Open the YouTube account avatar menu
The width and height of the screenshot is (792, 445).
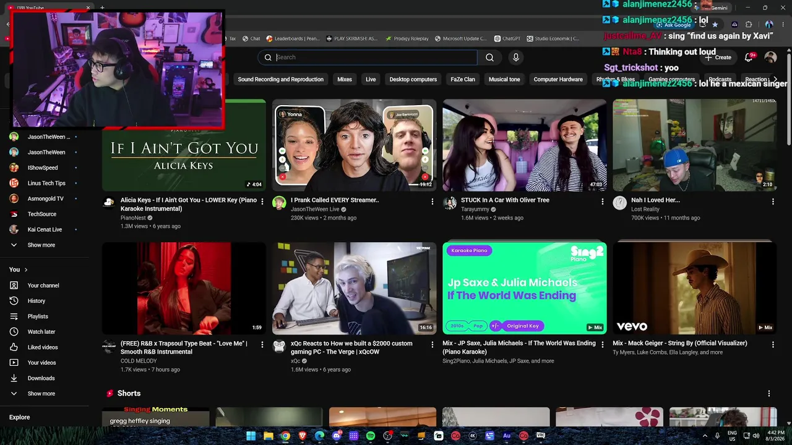770,57
